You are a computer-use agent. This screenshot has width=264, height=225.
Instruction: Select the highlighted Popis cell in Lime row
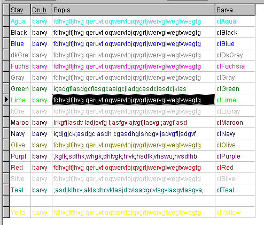[134, 100]
